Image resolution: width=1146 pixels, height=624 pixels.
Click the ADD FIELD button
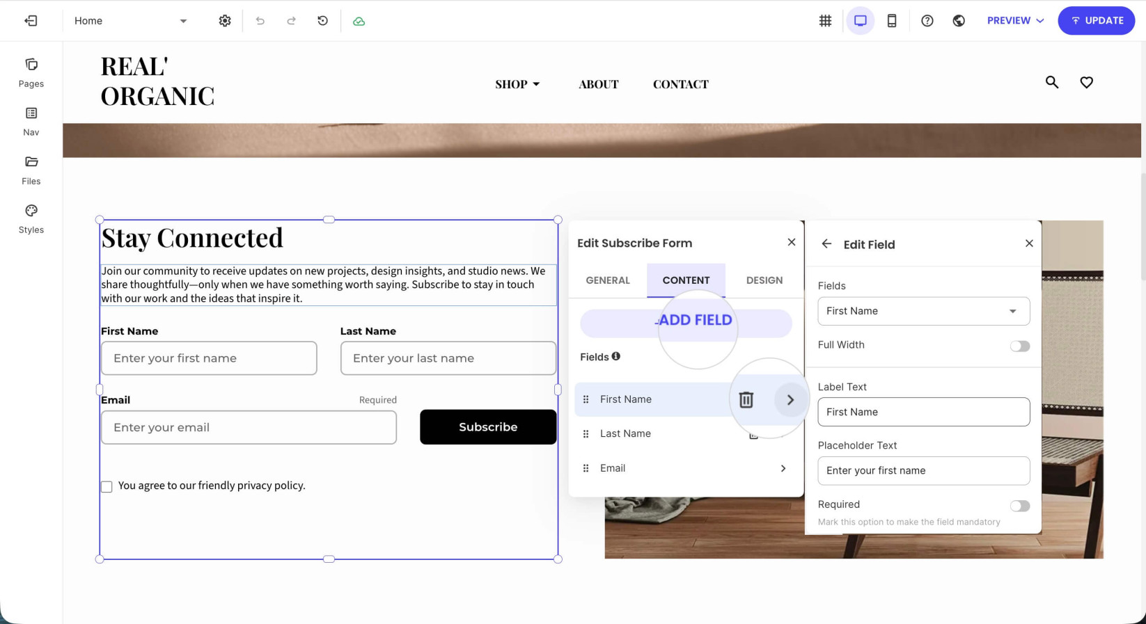click(686, 323)
